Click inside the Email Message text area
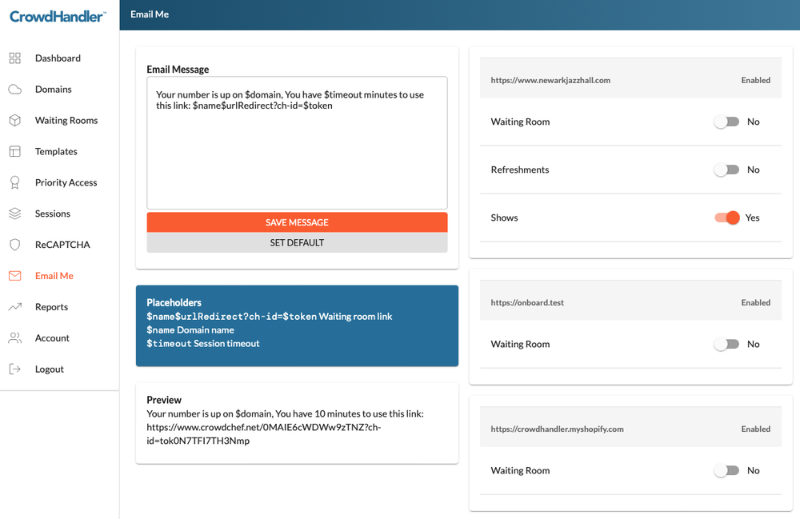This screenshot has width=800, height=519. point(297,152)
